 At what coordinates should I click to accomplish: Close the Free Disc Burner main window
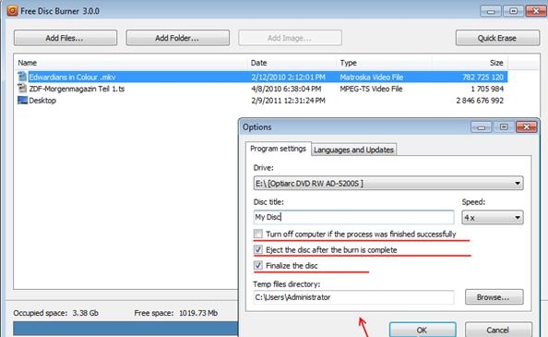point(535,11)
